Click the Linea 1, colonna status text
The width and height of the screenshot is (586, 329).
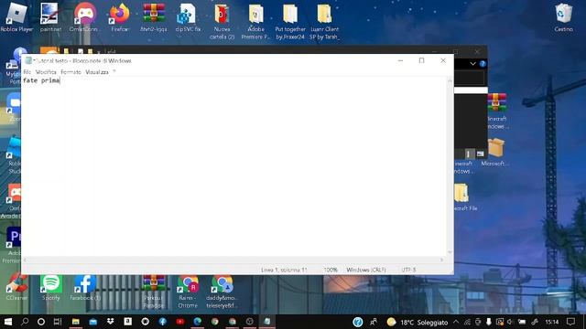[284, 270]
